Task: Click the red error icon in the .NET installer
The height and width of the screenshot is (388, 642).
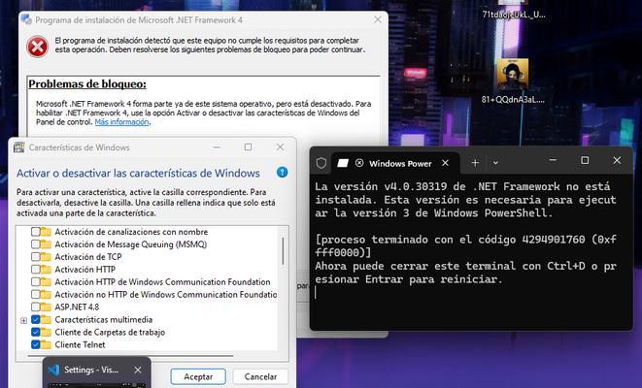Action: pyautogui.click(x=38, y=47)
